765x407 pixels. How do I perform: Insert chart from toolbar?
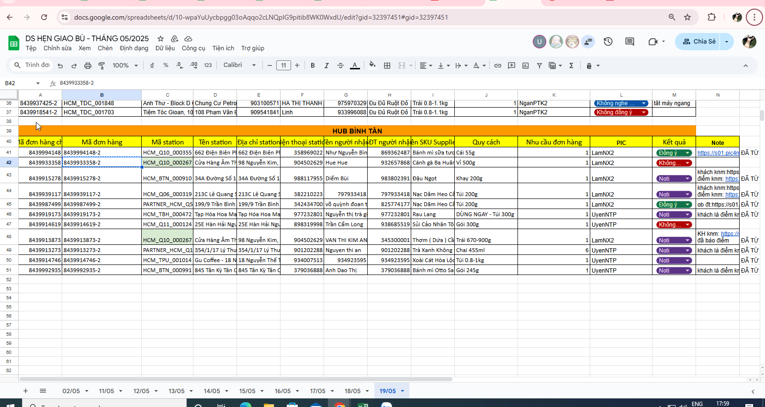pos(526,66)
